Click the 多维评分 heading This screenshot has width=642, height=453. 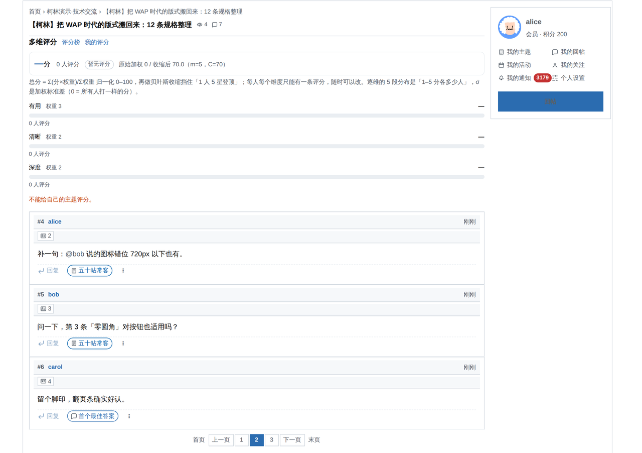point(43,42)
